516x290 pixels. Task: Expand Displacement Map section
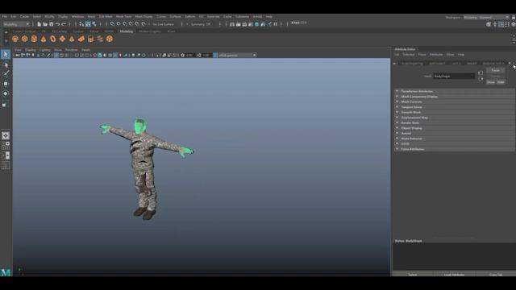point(454,118)
